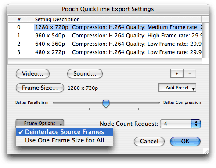Image resolution: width=216 pixels, height=168 pixels.
Task: Click the Frame Size... button
Action: (x=40, y=88)
